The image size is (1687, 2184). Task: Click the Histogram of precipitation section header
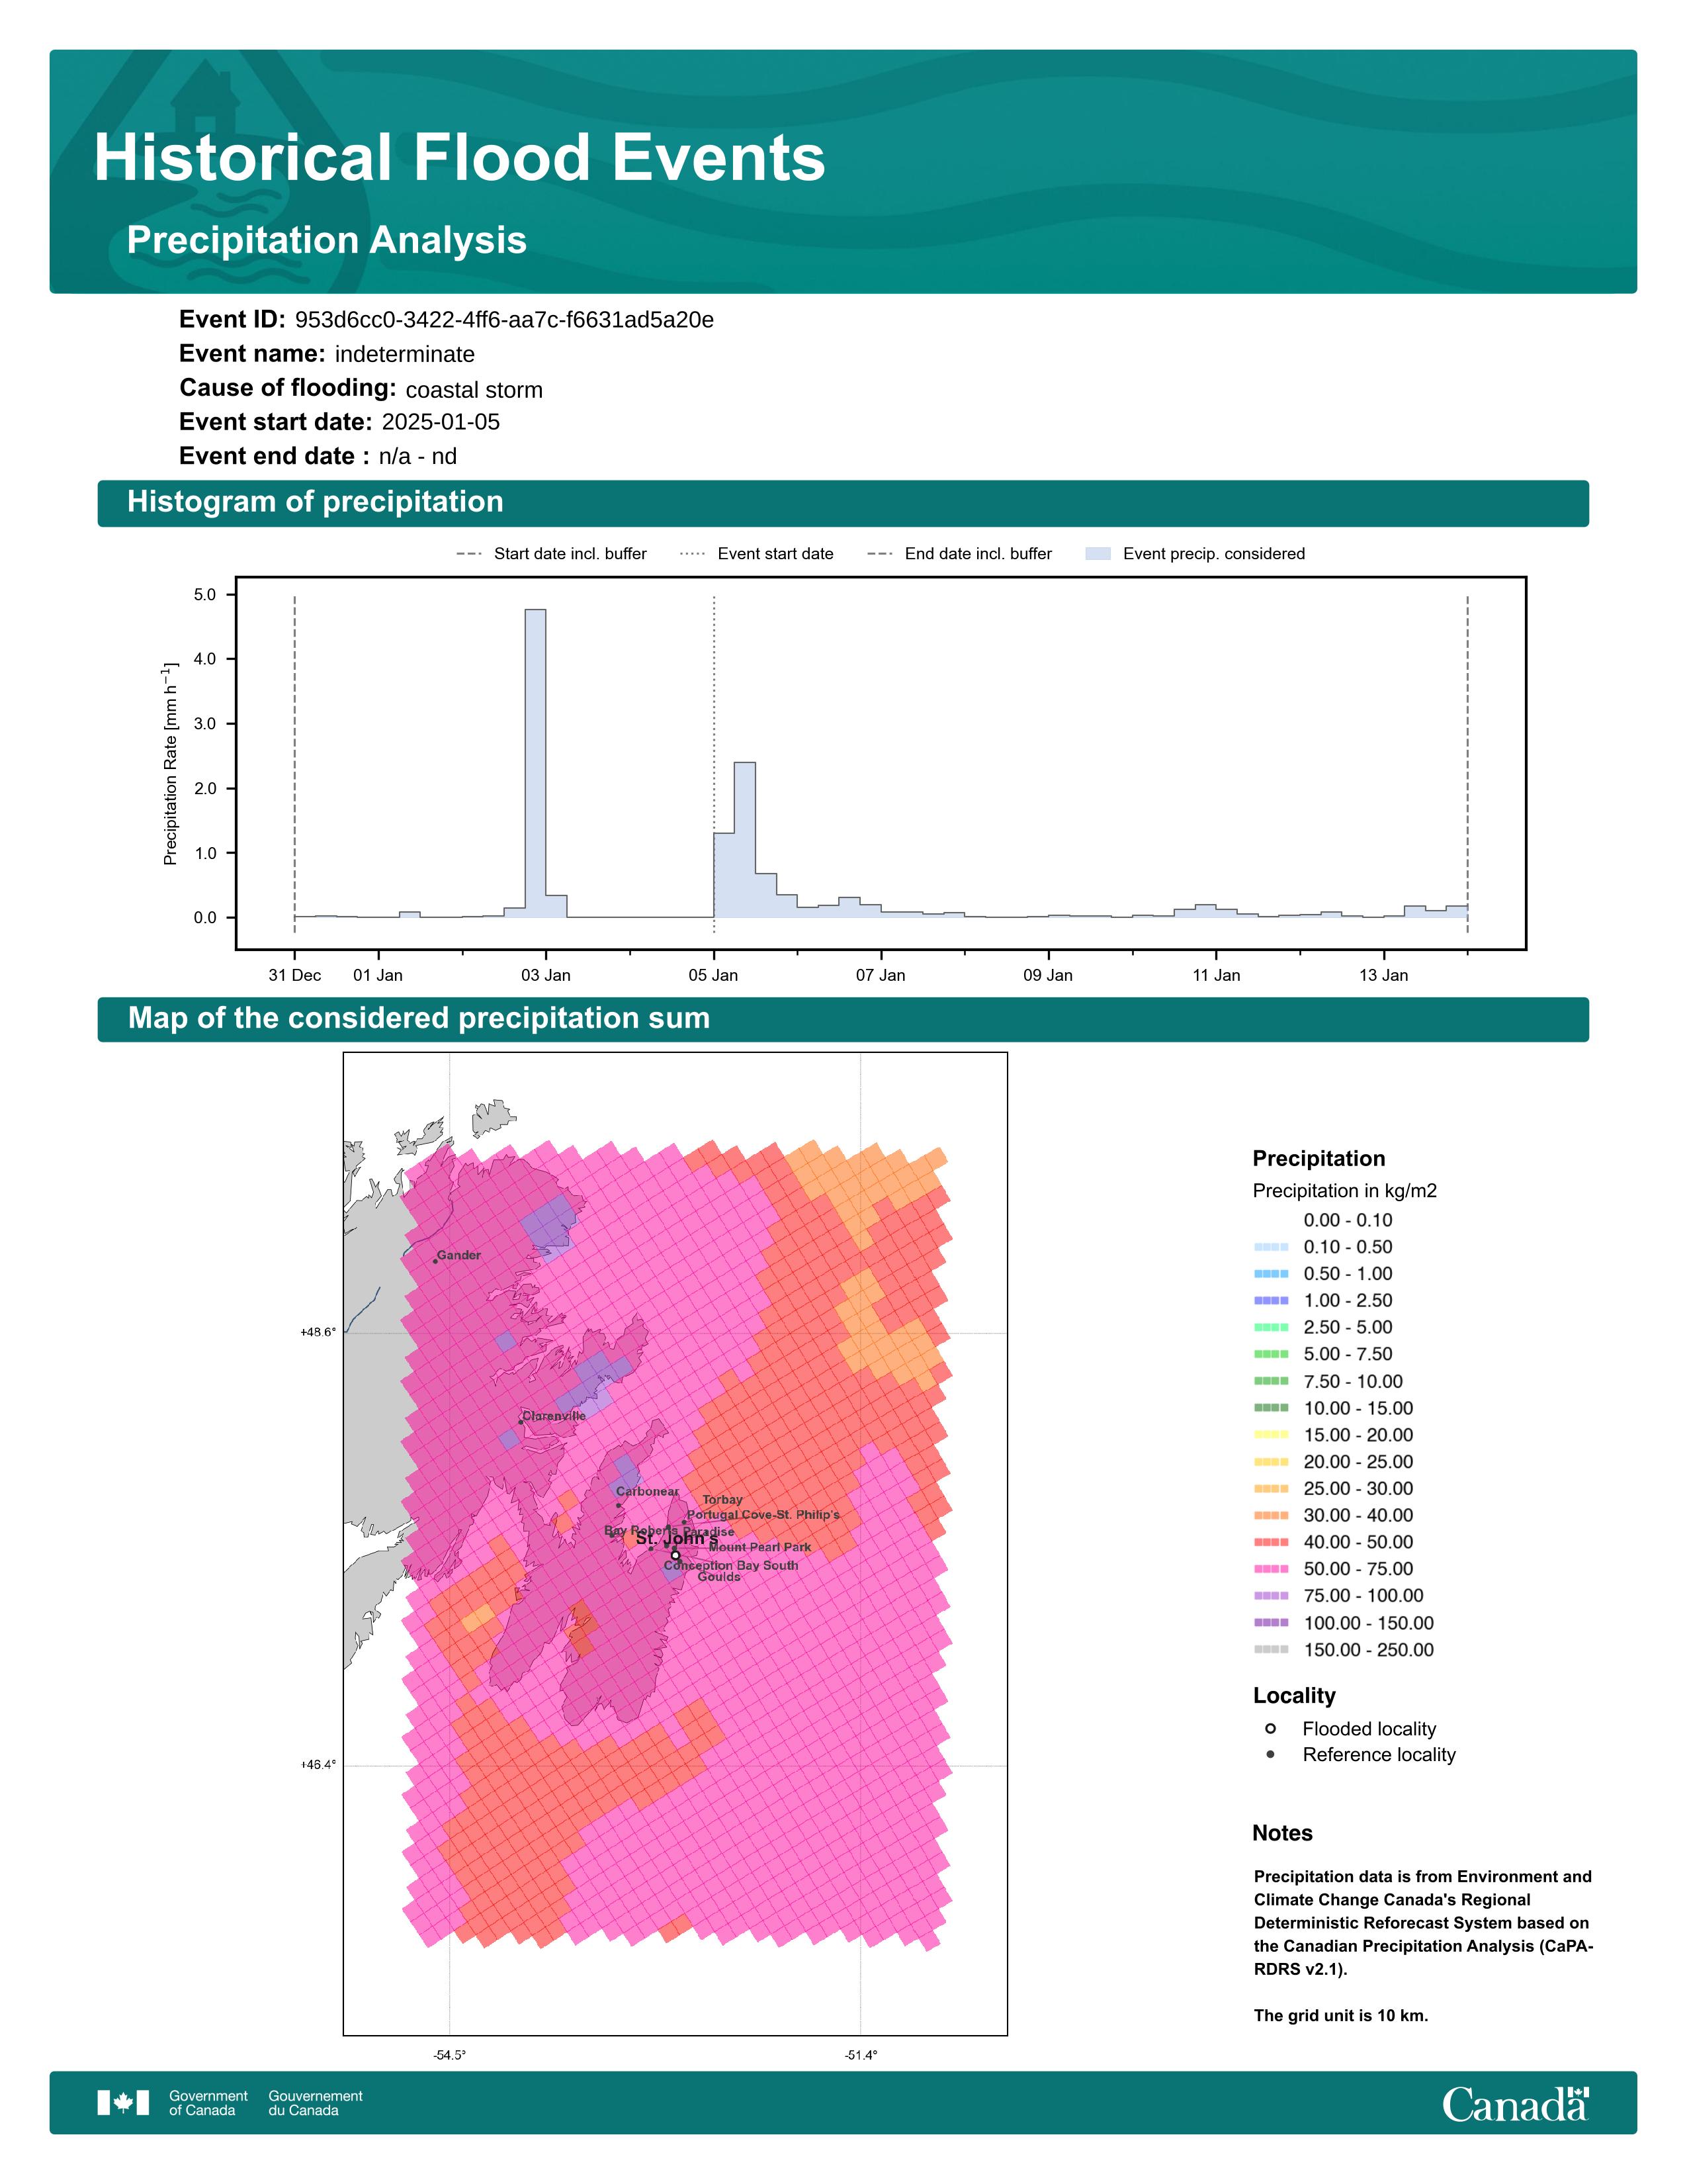tap(315, 502)
